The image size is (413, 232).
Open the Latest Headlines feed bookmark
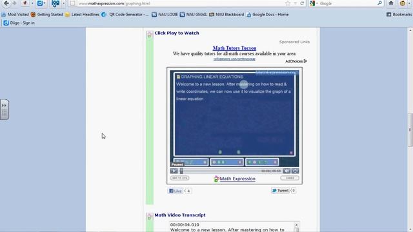pos(82,14)
